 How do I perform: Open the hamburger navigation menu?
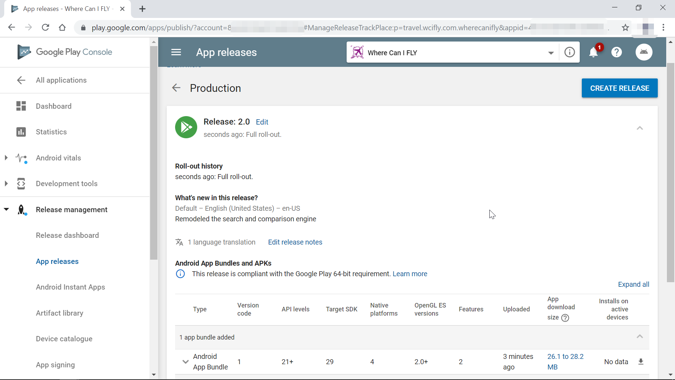[x=176, y=52]
